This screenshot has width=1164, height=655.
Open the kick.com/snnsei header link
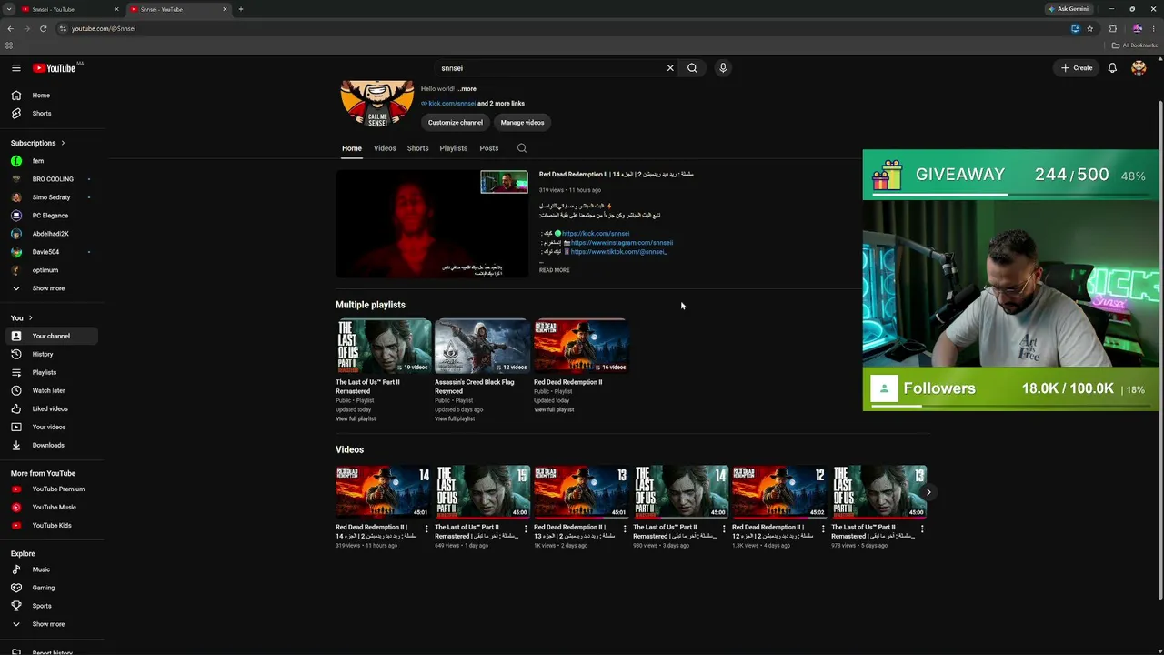point(452,104)
